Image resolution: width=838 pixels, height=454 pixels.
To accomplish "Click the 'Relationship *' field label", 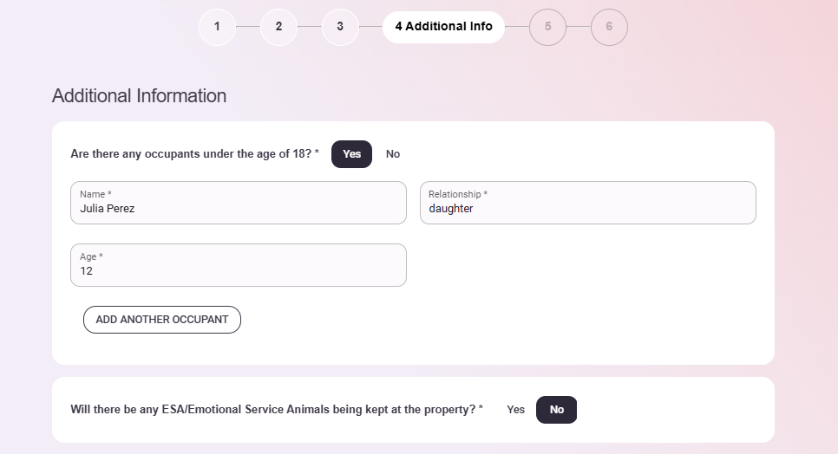I will pos(457,194).
